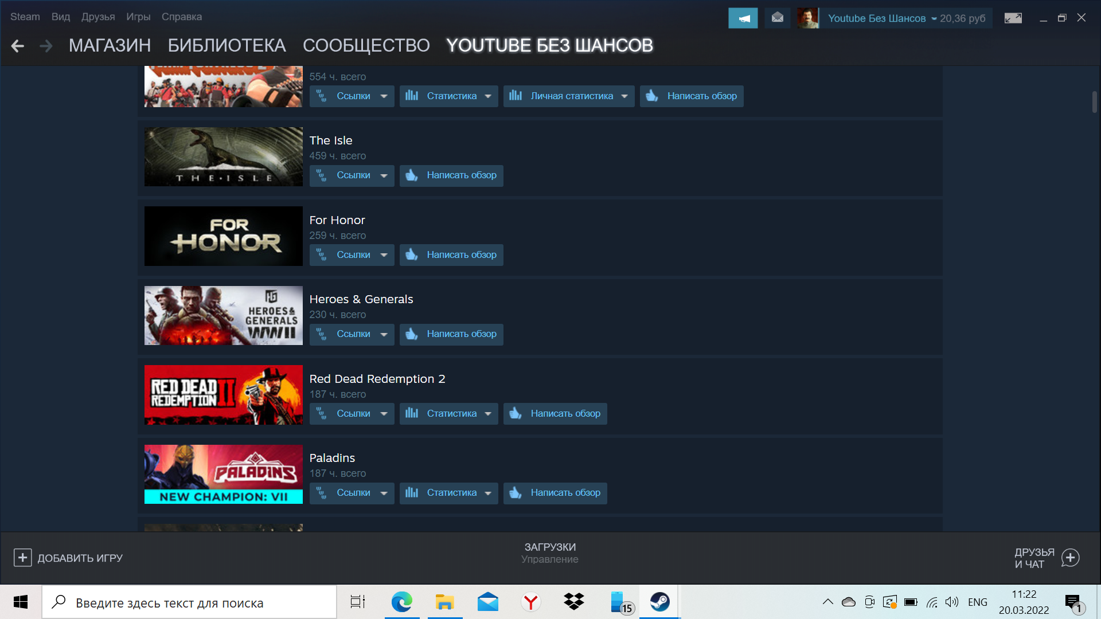This screenshot has height=619, width=1101.
Task: Expand Statistics dropdown for Red Dead Redemption 2
Action: [x=448, y=413]
